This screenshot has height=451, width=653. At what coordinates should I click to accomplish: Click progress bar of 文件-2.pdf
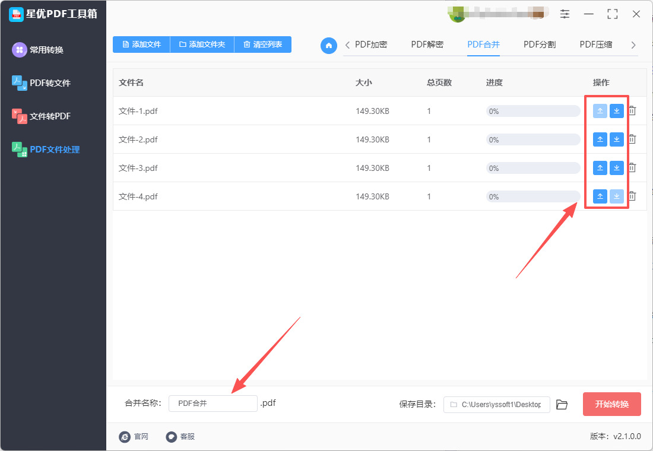pyautogui.click(x=533, y=139)
